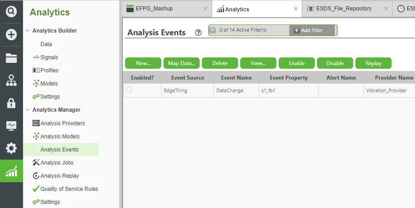
Task: Click the Quality of Service Rules label
Action: point(70,189)
